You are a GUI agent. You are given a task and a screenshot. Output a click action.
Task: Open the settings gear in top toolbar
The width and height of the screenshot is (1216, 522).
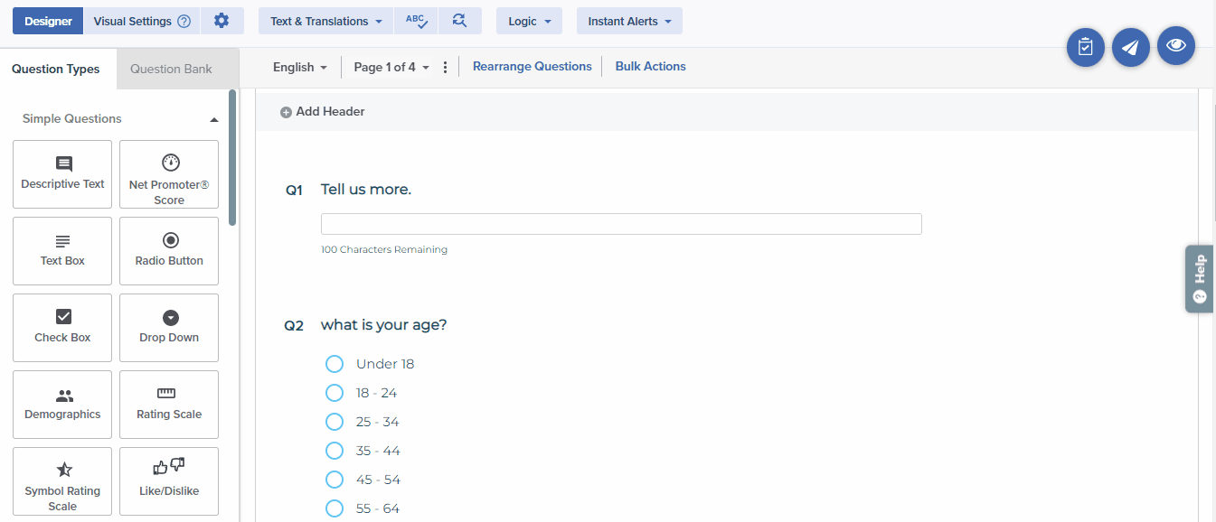[222, 21]
